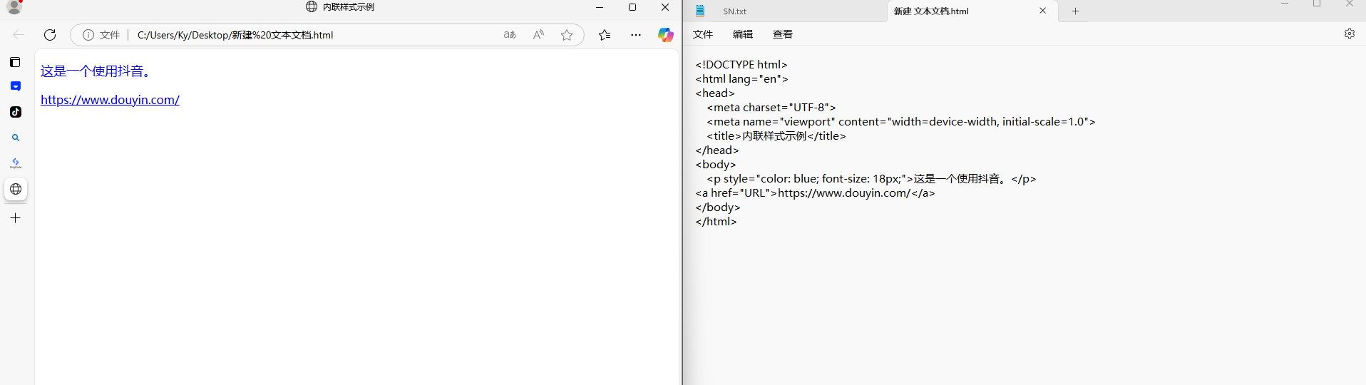The width and height of the screenshot is (1366, 385).
Task: Click the meta viewport line in Notepad
Action: click(901, 122)
